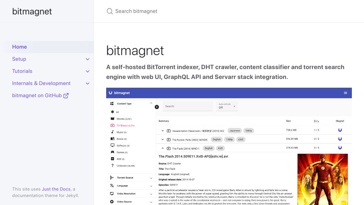
Task: Select the Unknown question mark icon
Action: coord(112,166)
